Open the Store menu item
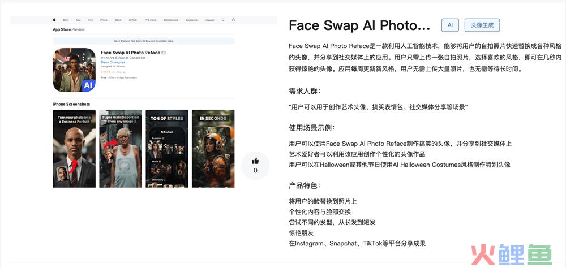566x268 pixels. click(x=66, y=20)
